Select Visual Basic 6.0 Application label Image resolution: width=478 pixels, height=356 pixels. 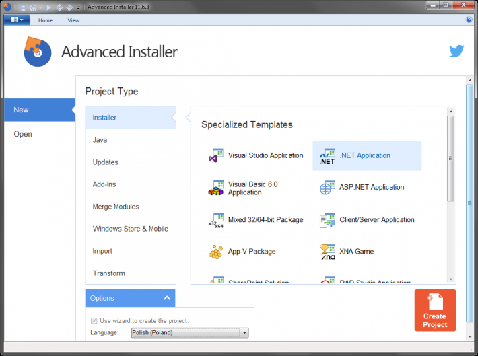252,188
